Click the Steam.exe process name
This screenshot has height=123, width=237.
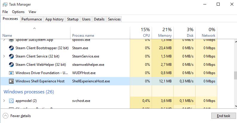click(80, 48)
